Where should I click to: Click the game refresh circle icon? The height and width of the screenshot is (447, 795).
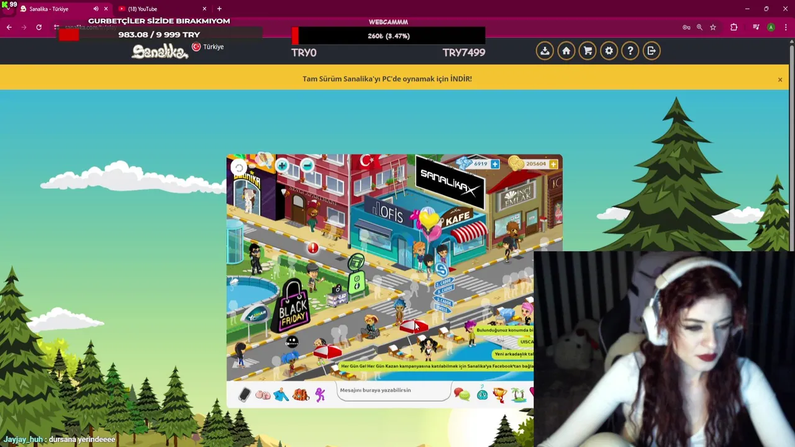click(238, 168)
